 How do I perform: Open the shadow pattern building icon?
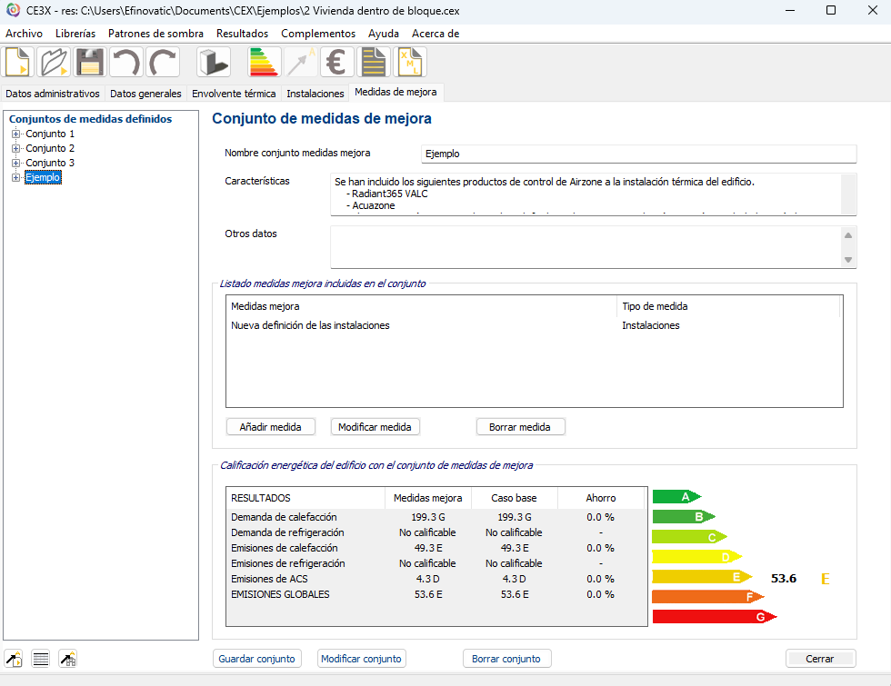pyautogui.click(x=214, y=63)
